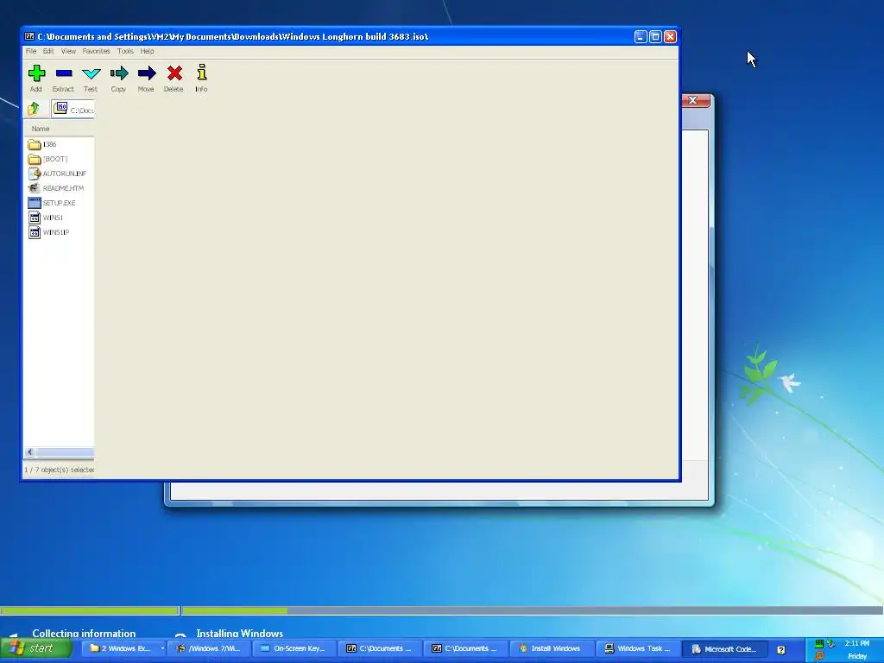
Task: Click the objects selected status text
Action: (59, 470)
